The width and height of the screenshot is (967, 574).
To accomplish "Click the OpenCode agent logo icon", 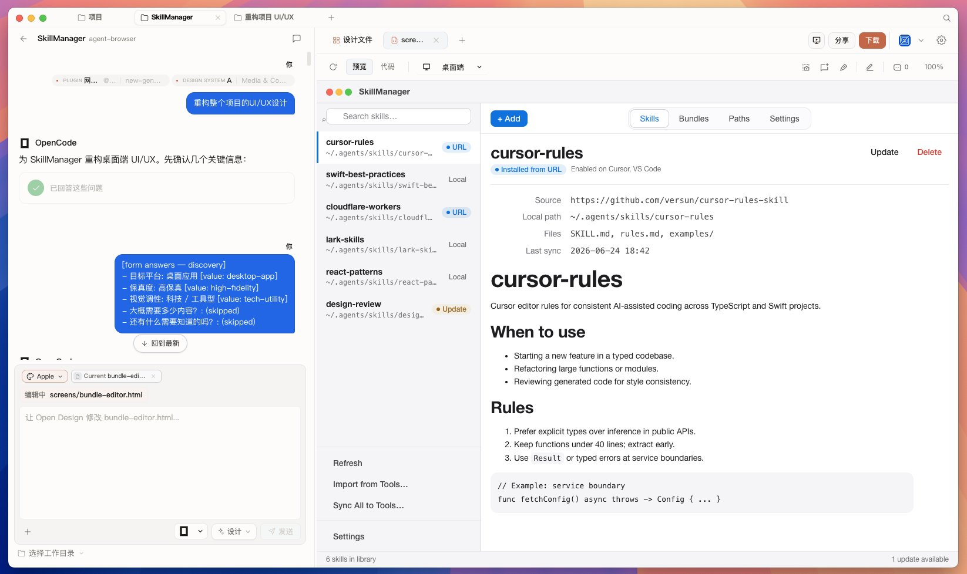I will tap(25, 143).
